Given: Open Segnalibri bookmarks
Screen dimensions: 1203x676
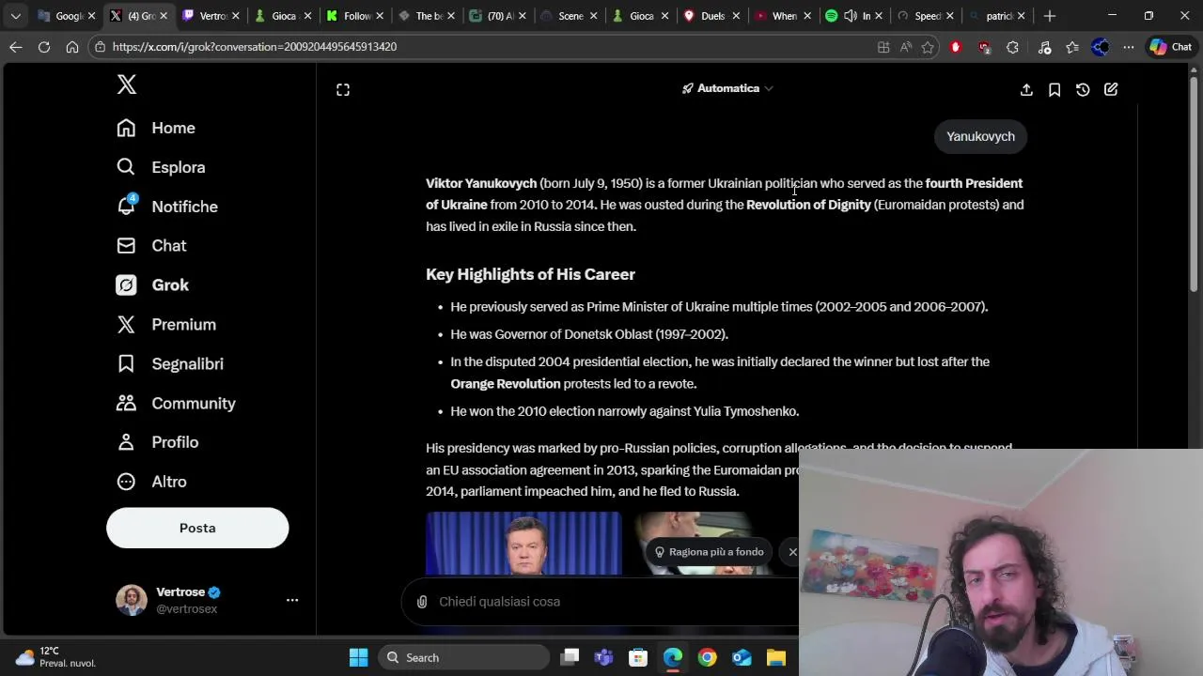Looking at the screenshot, I should pyautogui.click(x=170, y=363).
